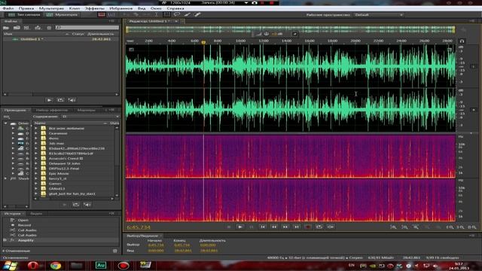Viewport: 482px width, 271px height.
Task: Toggle the spectral pitch display icon
Action: (111, 14)
